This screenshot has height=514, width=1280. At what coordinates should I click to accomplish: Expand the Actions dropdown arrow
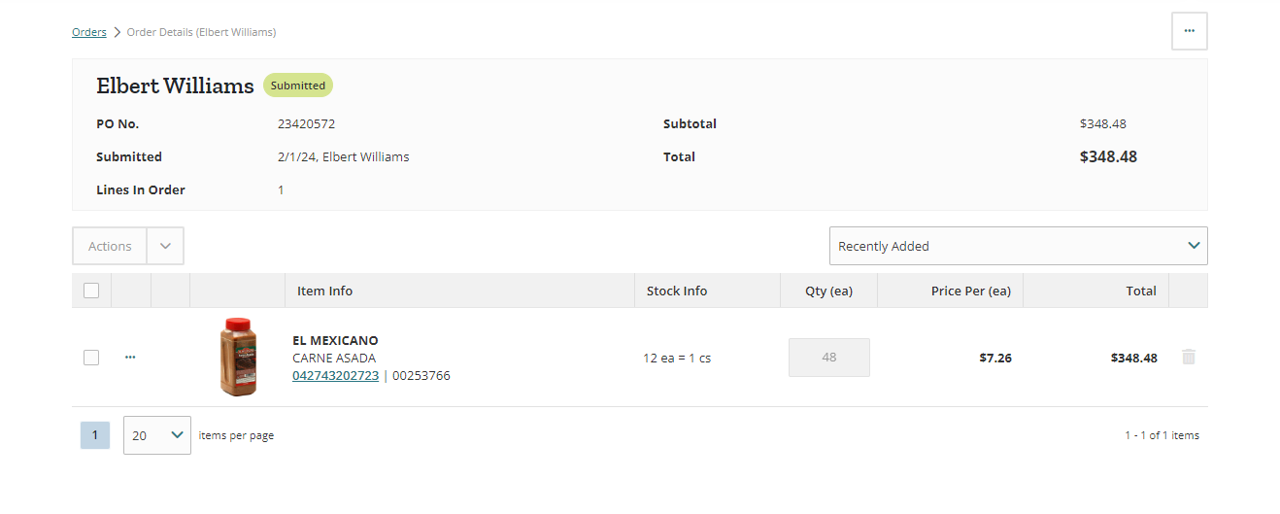click(x=165, y=246)
